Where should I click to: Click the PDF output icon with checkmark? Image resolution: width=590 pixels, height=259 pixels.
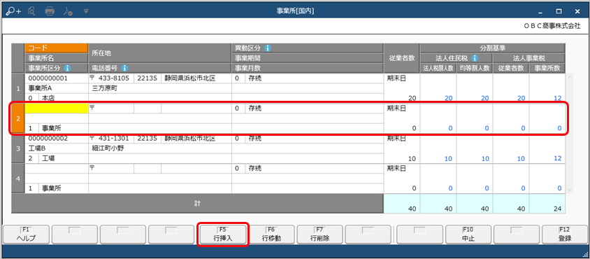tap(68, 11)
